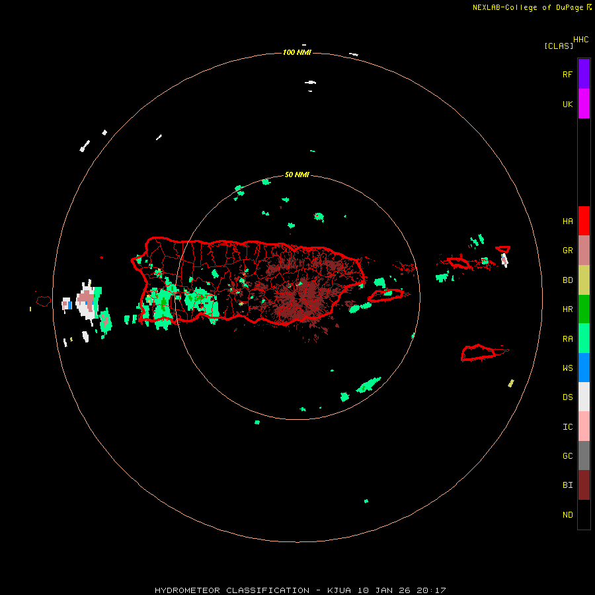Click the HR dark green legend swatch

[584, 309]
